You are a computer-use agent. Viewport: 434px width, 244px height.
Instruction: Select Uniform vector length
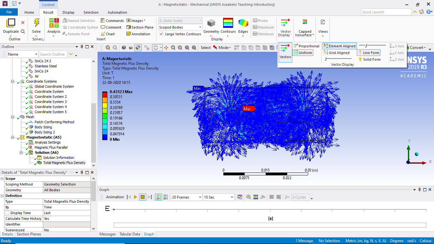303,53
